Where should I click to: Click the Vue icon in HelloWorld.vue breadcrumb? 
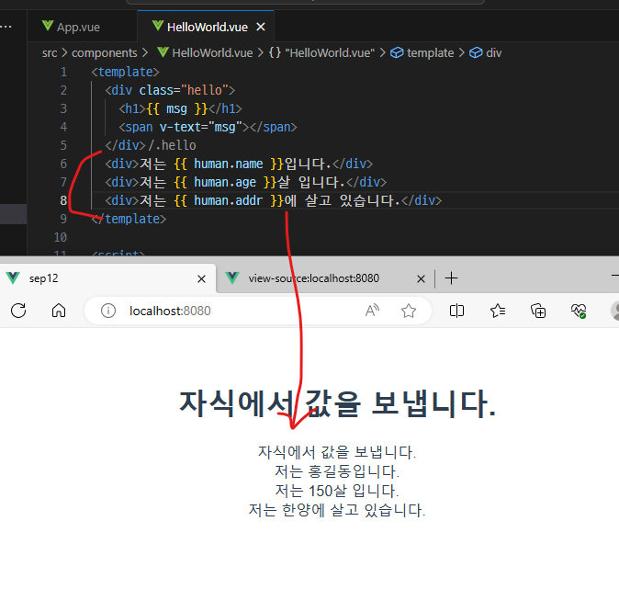pos(163,52)
